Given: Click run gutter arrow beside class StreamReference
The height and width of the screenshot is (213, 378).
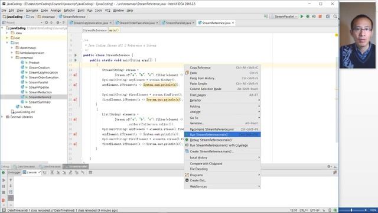Looking at the screenshot, I should (x=76, y=55).
